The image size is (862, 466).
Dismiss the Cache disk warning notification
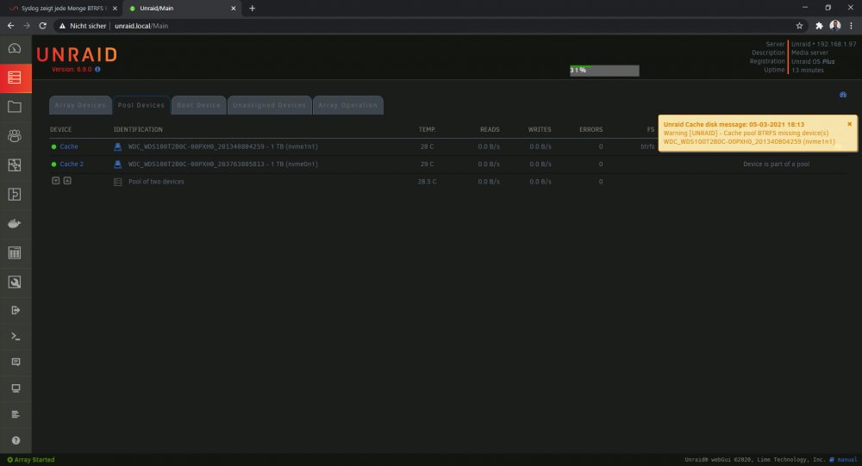click(849, 124)
